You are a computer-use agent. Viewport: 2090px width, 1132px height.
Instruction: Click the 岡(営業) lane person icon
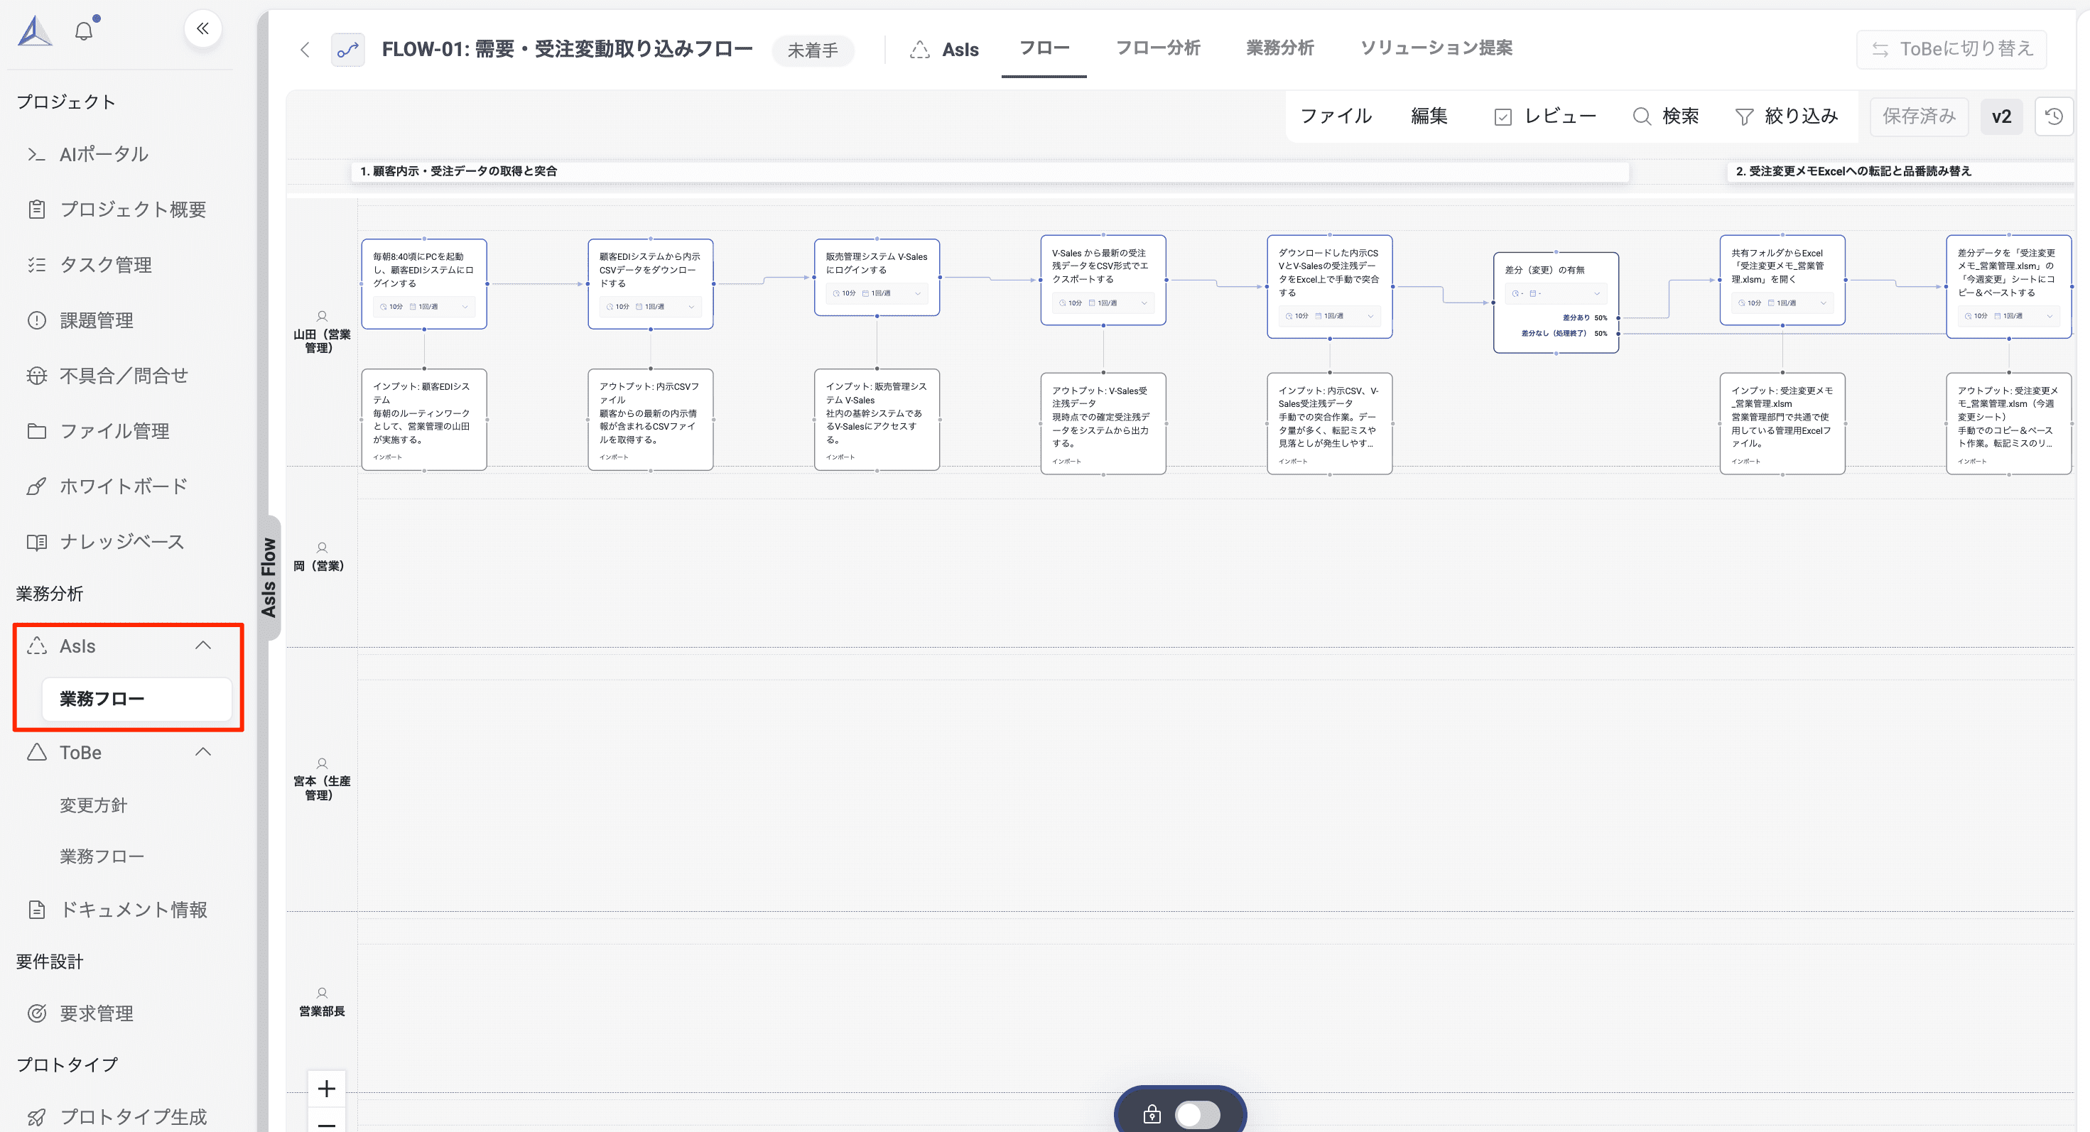coord(322,548)
